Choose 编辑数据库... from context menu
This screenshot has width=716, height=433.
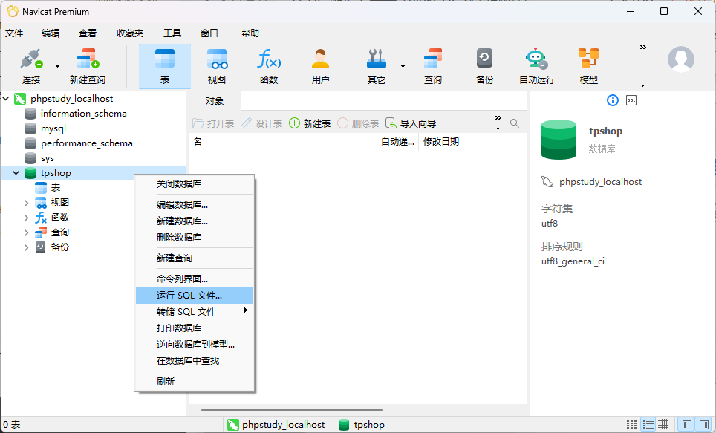(194, 205)
